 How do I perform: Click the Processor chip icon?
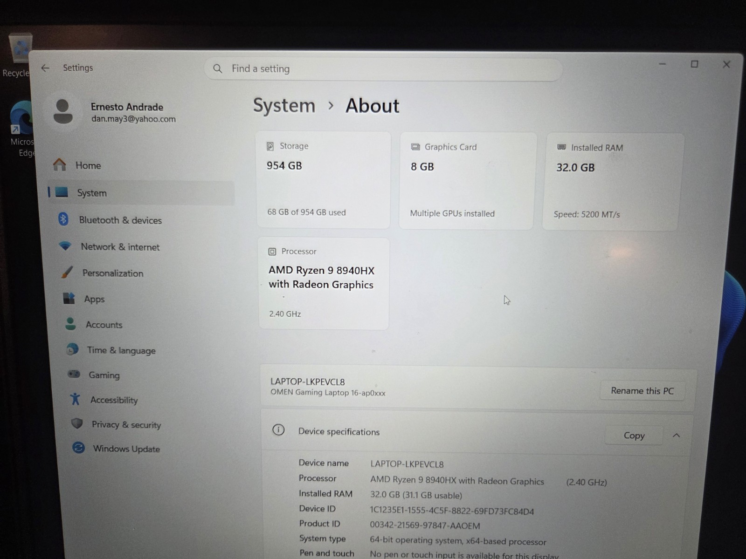click(x=272, y=252)
